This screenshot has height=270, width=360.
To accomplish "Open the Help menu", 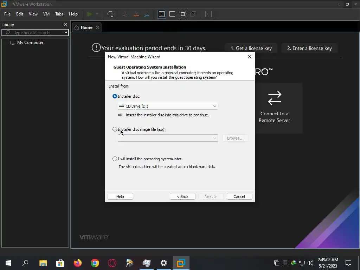I will coord(73,14).
